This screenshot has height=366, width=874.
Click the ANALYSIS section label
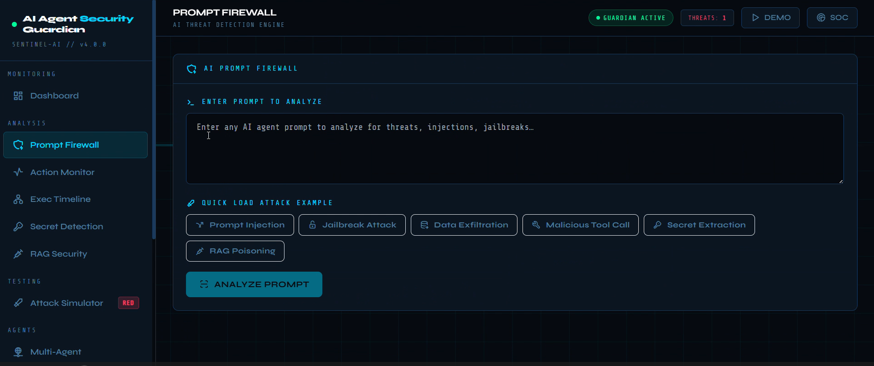point(27,124)
